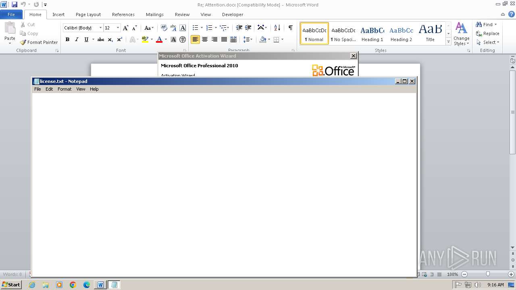This screenshot has width=516, height=290.
Task: Open the Select dropdown in Editing group
Action: pos(487,42)
